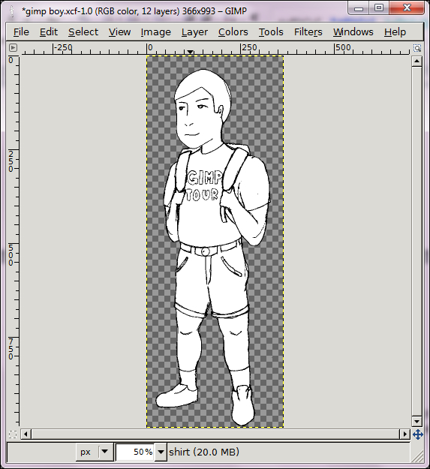This screenshot has width=430, height=469.
Task: Open the zoom percentage dropdown arrow
Action: tap(161, 452)
